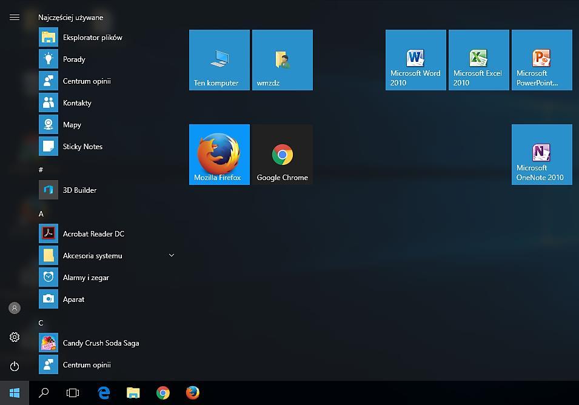Open the Ten komputer tile
This screenshot has width=579, height=405.
(x=219, y=60)
